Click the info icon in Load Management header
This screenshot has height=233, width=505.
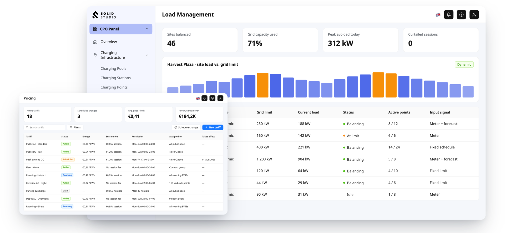click(x=461, y=15)
